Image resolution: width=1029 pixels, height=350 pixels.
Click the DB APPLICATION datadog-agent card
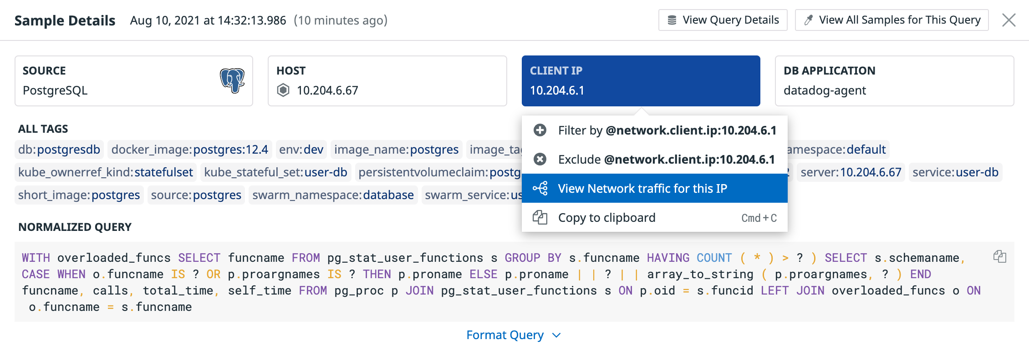click(894, 81)
